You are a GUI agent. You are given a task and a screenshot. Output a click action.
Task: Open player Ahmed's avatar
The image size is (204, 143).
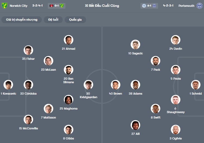(68, 40)
